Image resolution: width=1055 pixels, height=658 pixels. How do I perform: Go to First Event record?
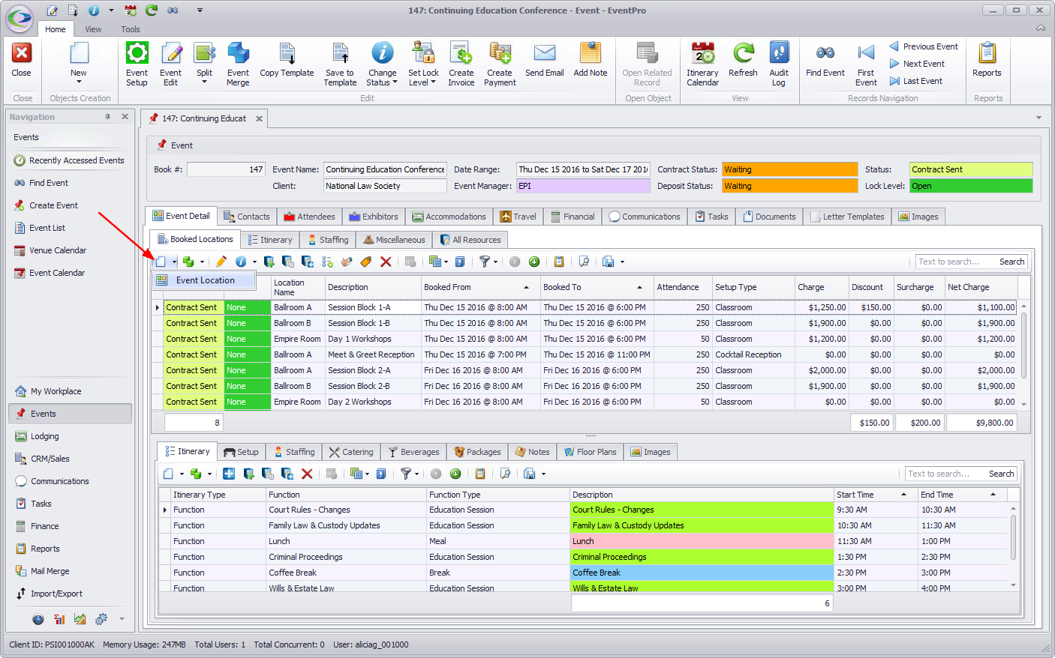coord(866,64)
